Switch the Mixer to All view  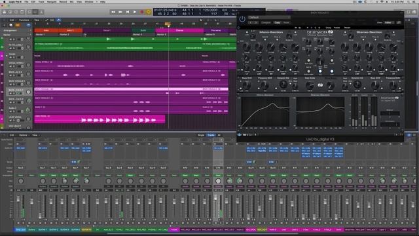[x=219, y=135]
